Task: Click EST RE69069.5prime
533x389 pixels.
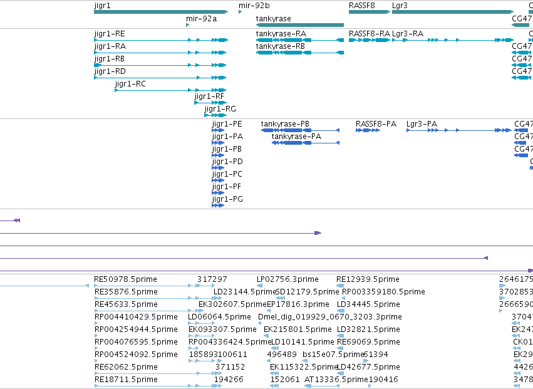Action: tap(368, 342)
